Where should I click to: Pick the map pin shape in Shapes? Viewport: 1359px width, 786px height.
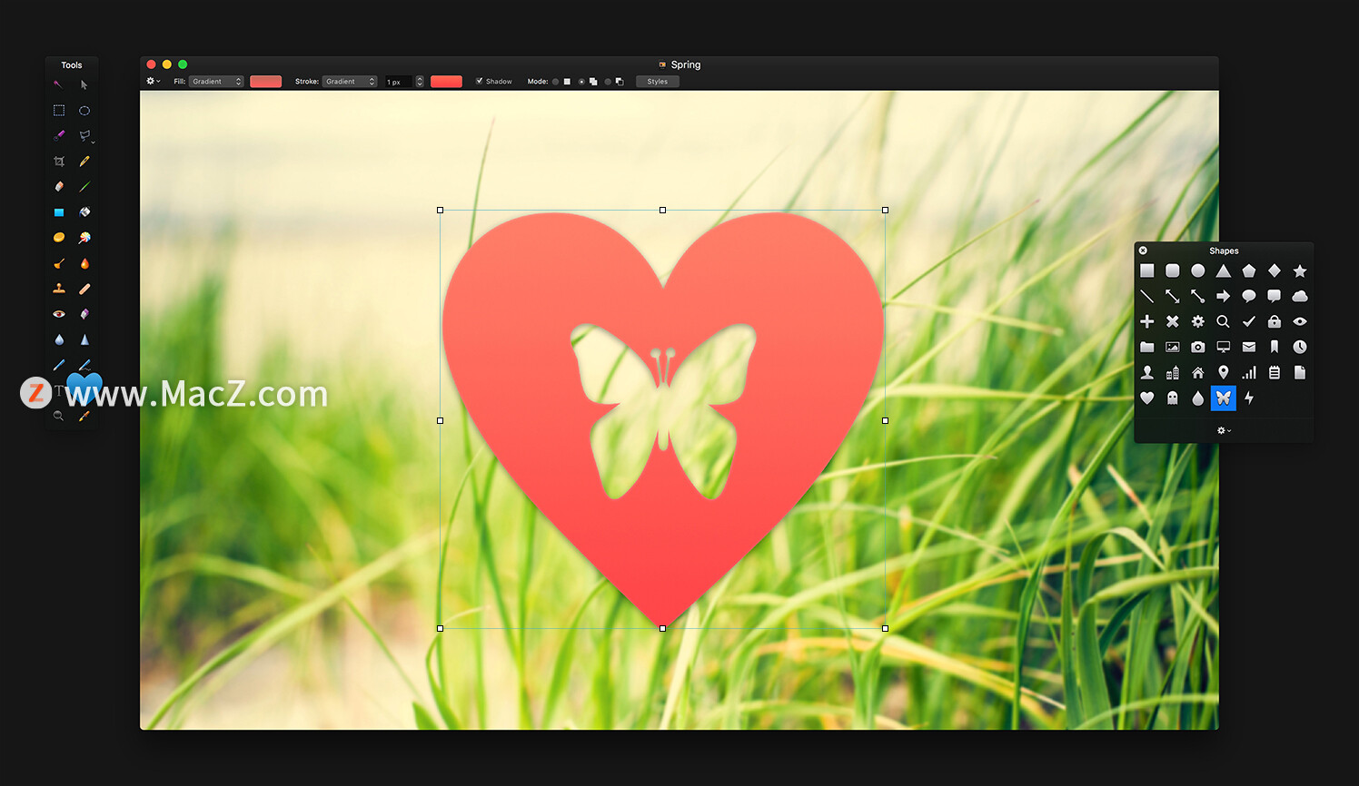point(1224,372)
